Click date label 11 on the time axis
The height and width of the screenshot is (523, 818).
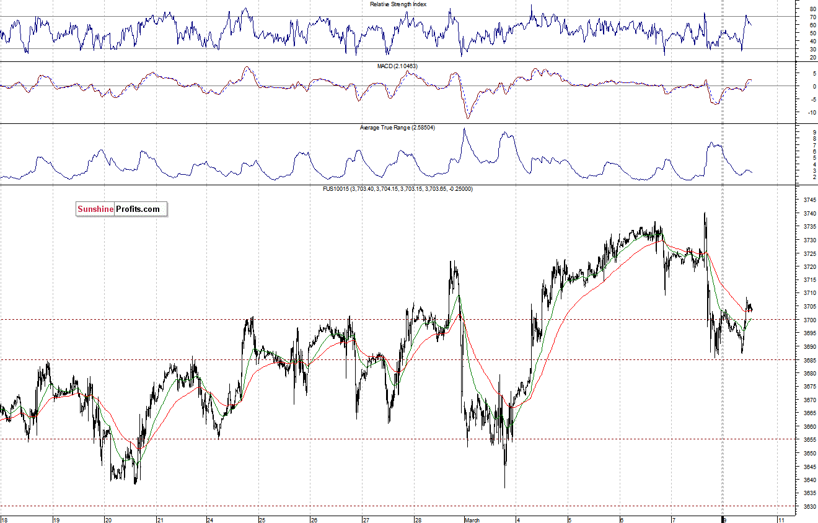point(781,519)
